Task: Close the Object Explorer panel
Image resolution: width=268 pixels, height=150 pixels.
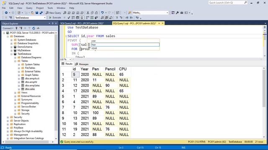Action: [56, 23]
